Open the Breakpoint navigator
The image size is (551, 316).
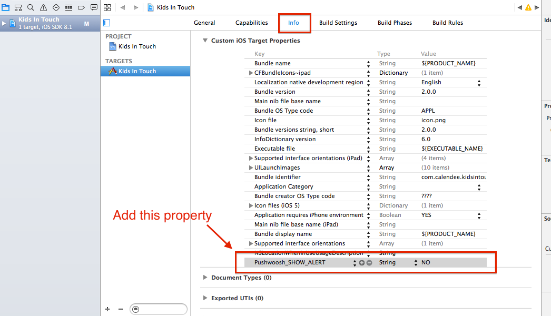click(81, 7)
